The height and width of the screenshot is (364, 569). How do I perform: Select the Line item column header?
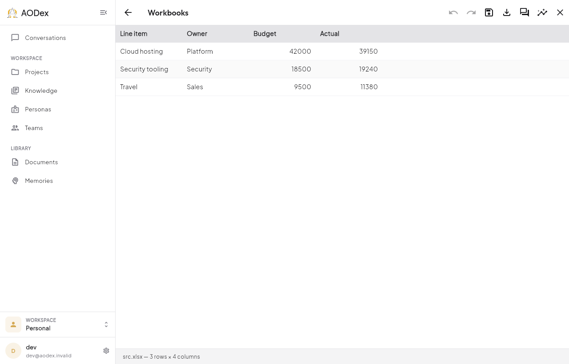(x=149, y=34)
